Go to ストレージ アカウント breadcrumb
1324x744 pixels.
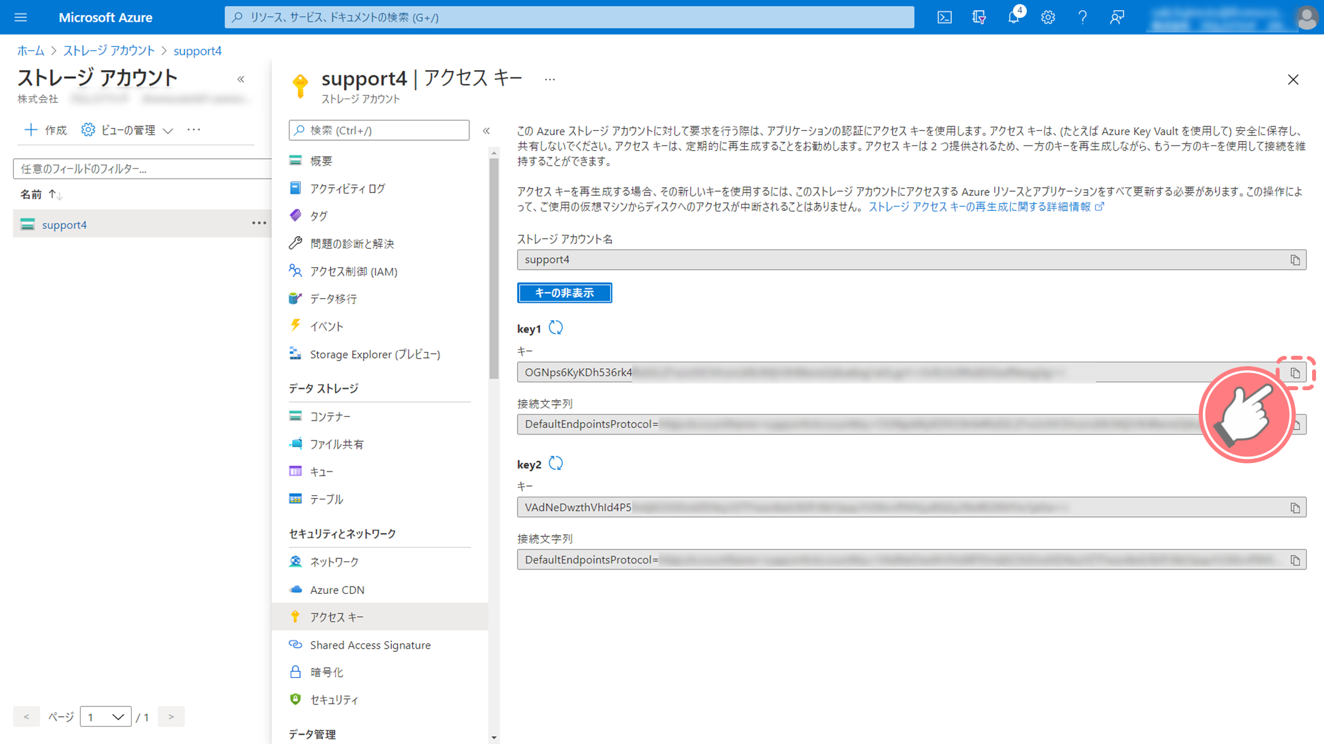pos(109,51)
